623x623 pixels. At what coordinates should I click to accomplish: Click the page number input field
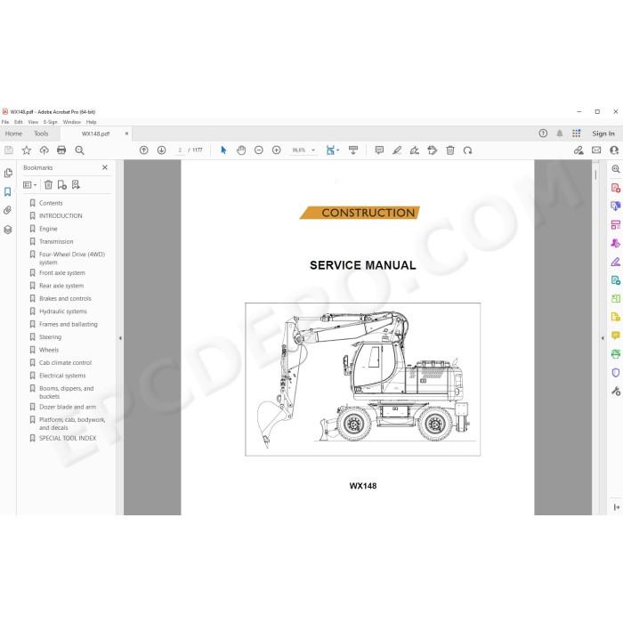coord(180,150)
